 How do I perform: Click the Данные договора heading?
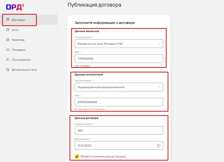coord(86,118)
